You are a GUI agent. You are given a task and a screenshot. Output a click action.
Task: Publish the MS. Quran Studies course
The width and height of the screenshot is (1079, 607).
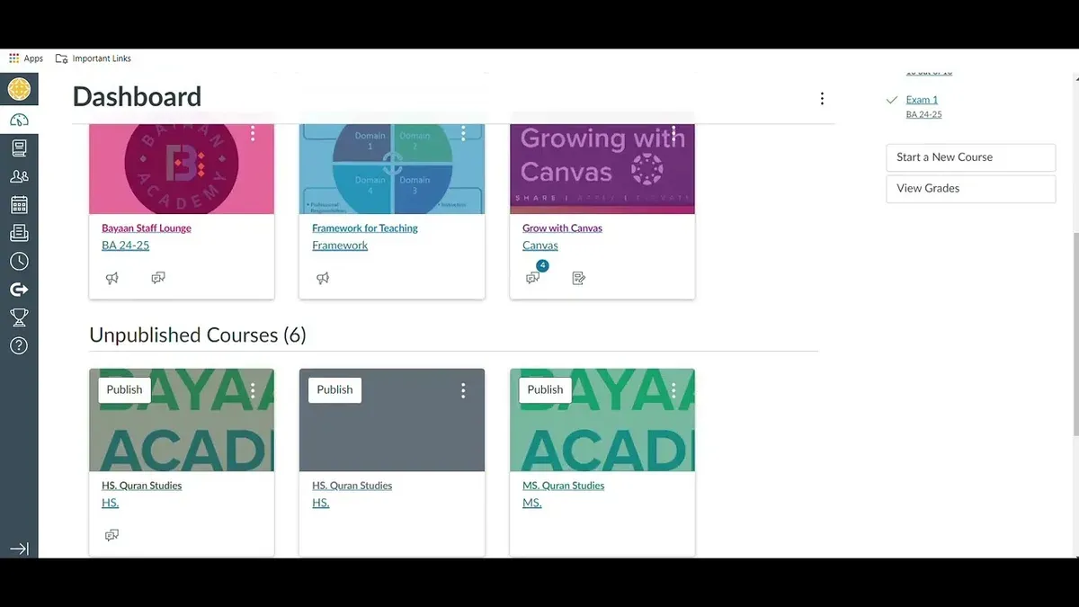pyautogui.click(x=545, y=389)
